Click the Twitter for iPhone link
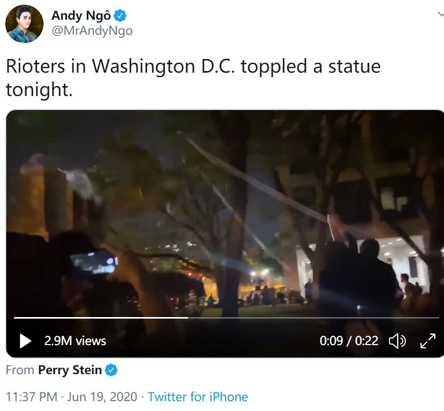The height and width of the screenshot is (411, 444). point(198,397)
